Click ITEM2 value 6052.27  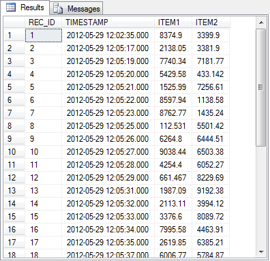(210, 165)
